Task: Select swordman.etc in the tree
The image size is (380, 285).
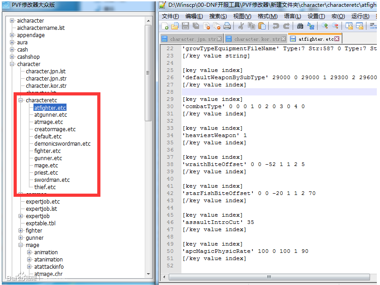Action: [52, 180]
